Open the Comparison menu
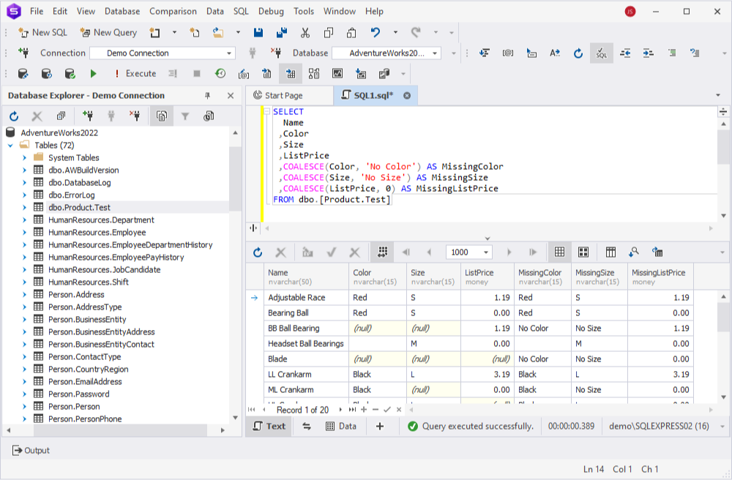 click(173, 11)
